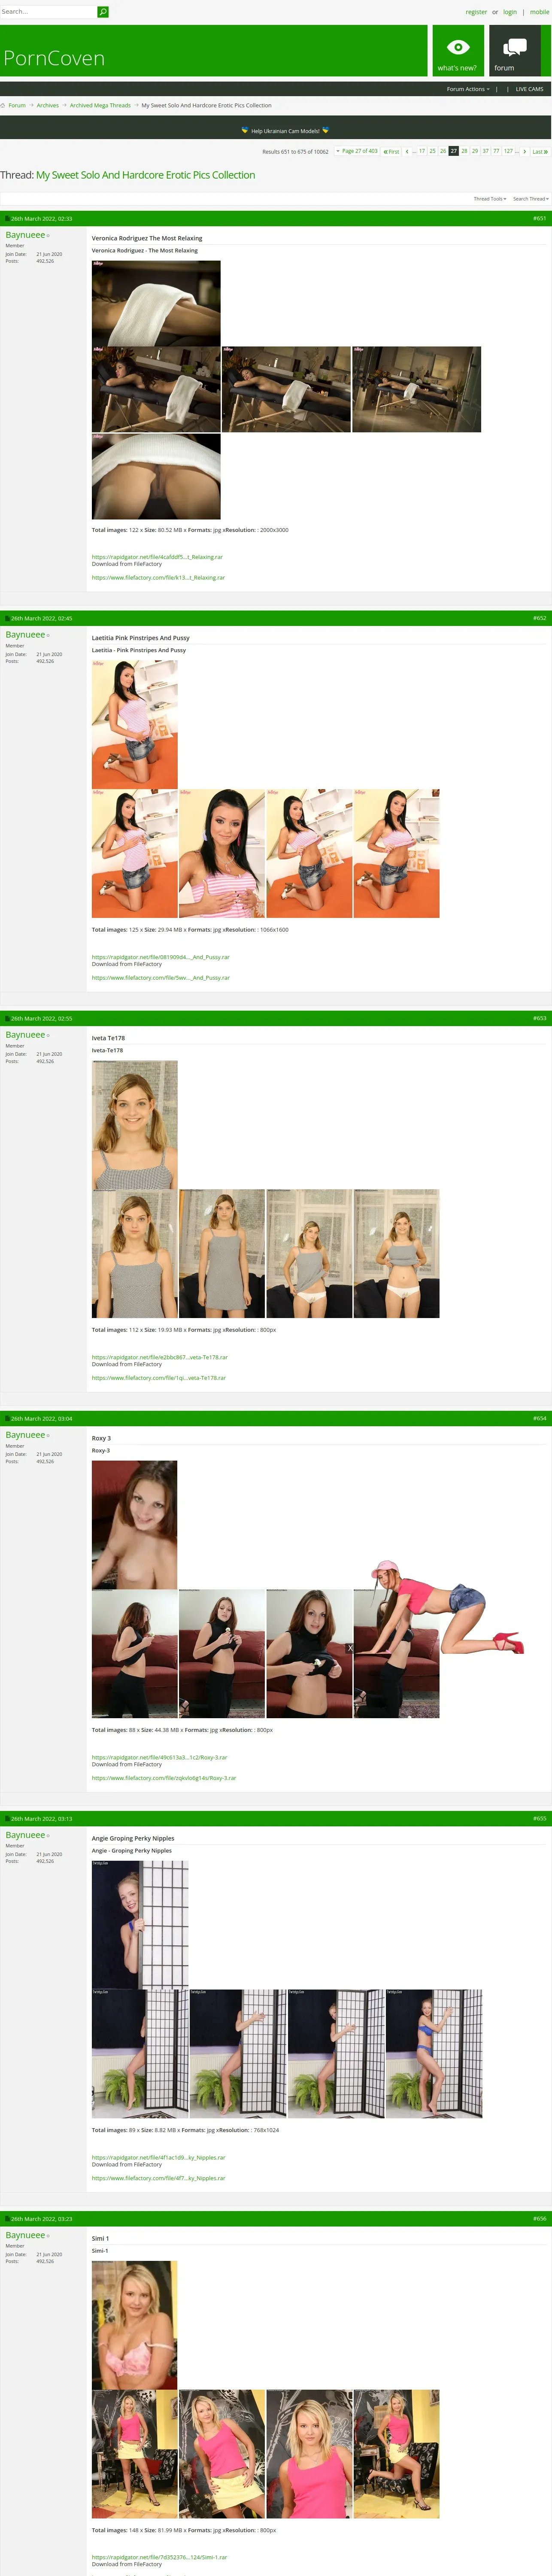Viewport: 552px width, 2576px height.
Task: Open the filefactory link in post #655
Action: [x=159, y=2177]
